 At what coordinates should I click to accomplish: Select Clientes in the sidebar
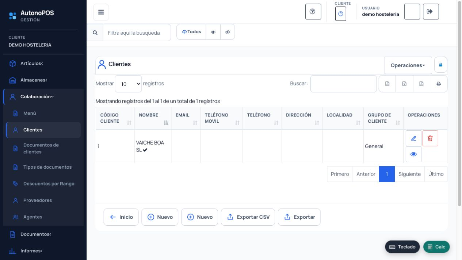click(x=43, y=130)
